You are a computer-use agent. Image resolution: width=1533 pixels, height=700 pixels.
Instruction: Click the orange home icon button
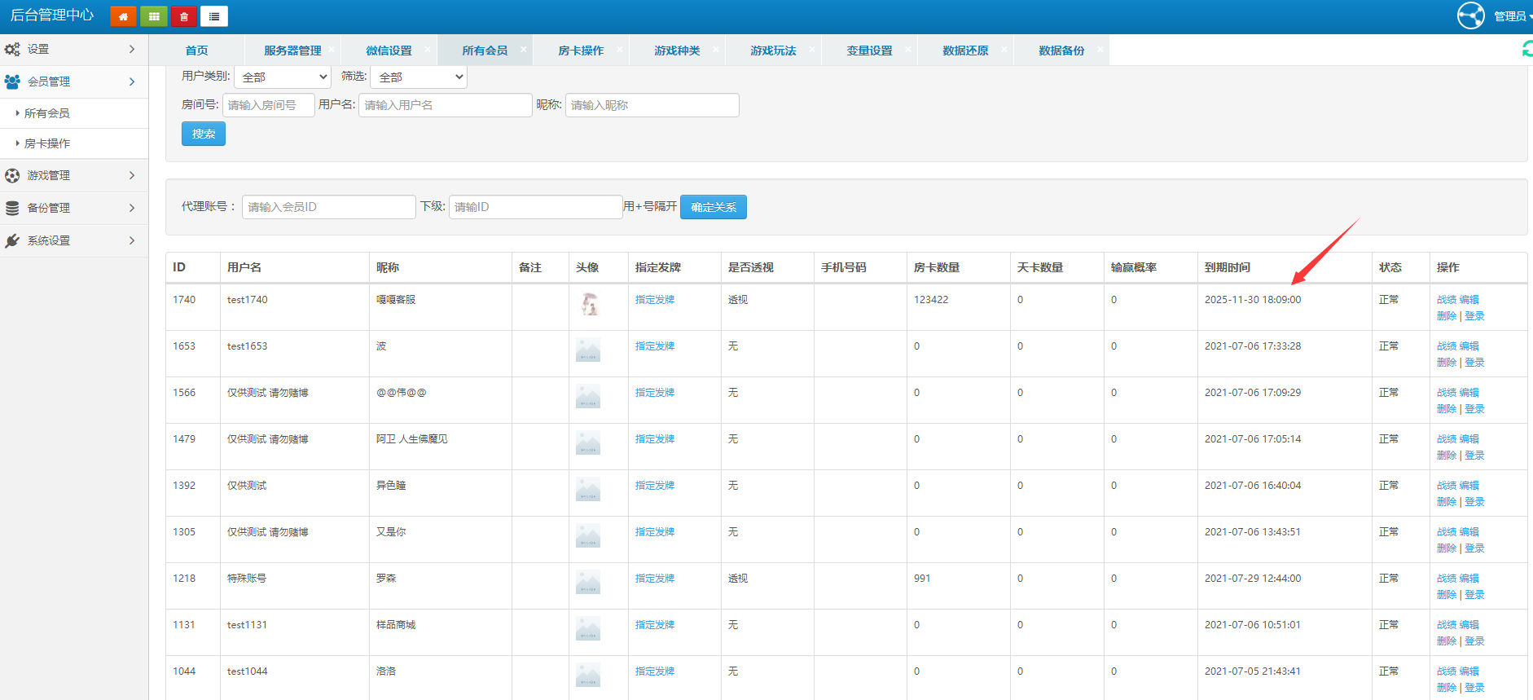(x=123, y=16)
